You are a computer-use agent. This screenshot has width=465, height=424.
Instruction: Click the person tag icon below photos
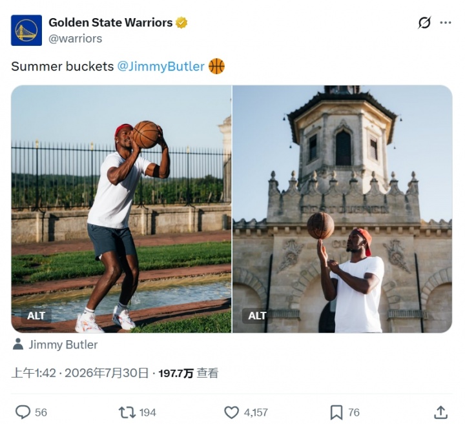tap(18, 345)
